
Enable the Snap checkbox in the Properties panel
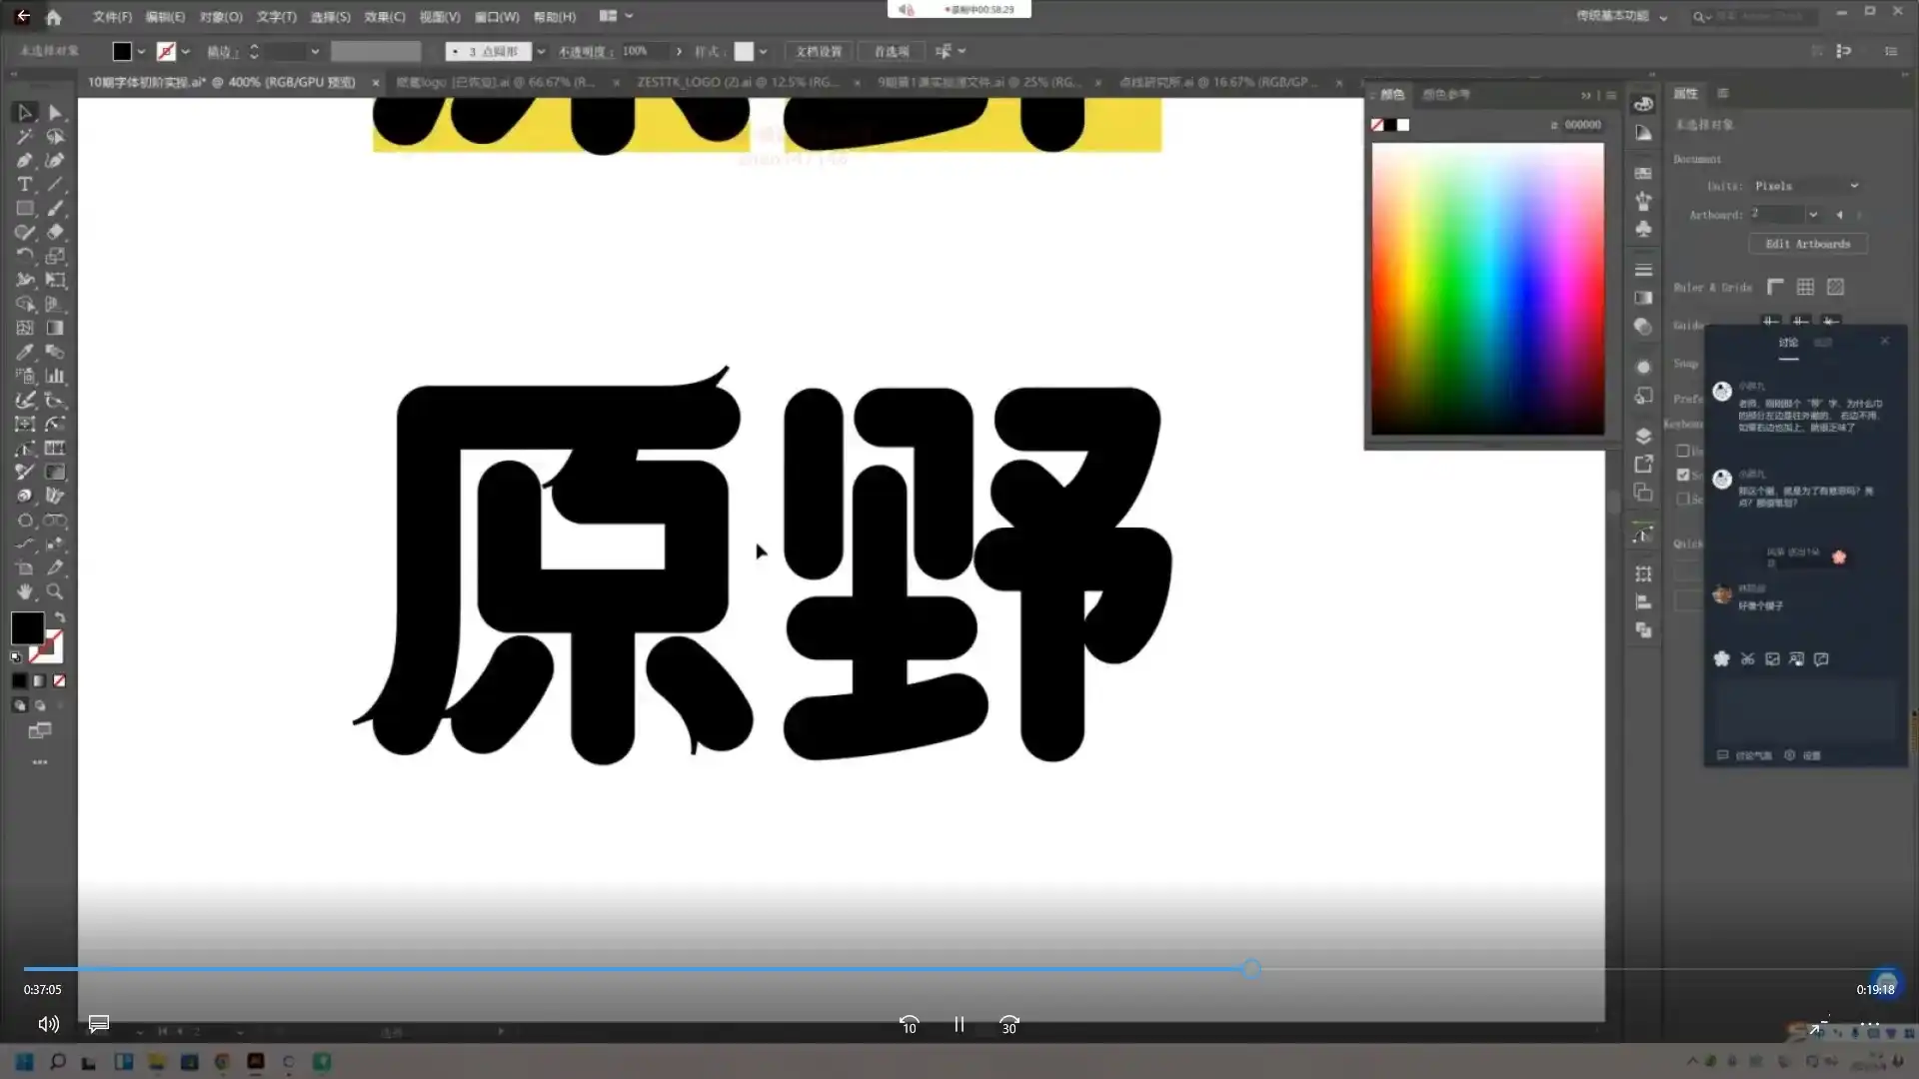pyautogui.click(x=1681, y=475)
